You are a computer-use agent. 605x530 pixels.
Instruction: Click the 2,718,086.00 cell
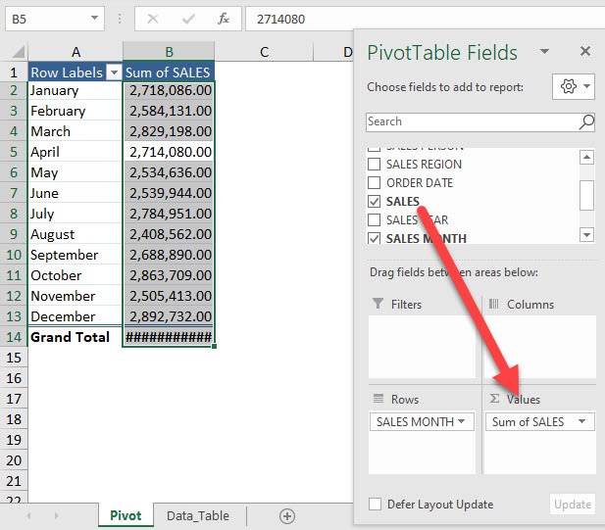[x=169, y=90]
